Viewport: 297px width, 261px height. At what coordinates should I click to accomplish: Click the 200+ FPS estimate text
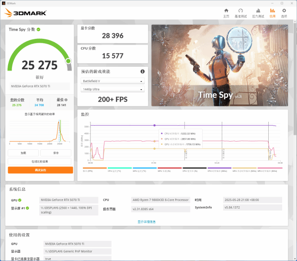(x=113, y=99)
